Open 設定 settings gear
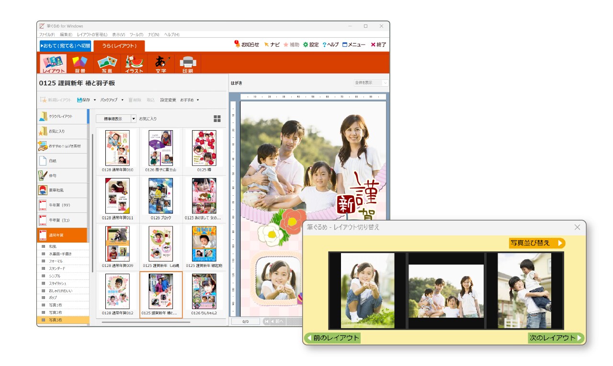This screenshot has width=613, height=366. click(306, 44)
